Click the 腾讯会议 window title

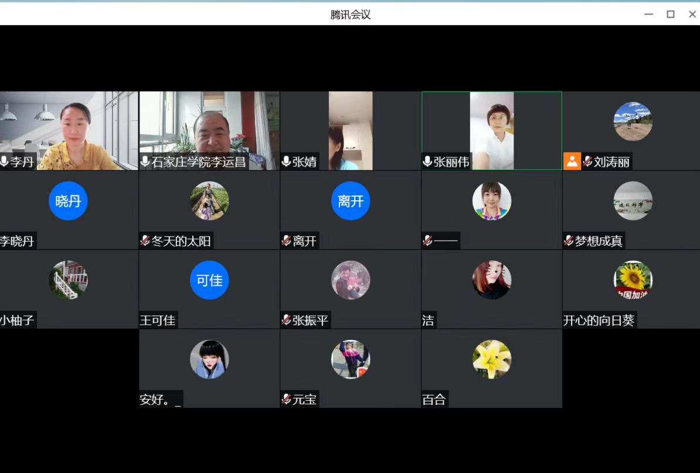pyautogui.click(x=351, y=14)
